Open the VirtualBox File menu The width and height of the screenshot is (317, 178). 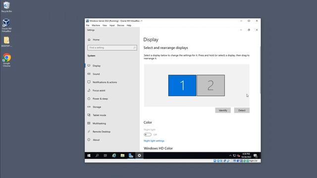tap(88, 25)
